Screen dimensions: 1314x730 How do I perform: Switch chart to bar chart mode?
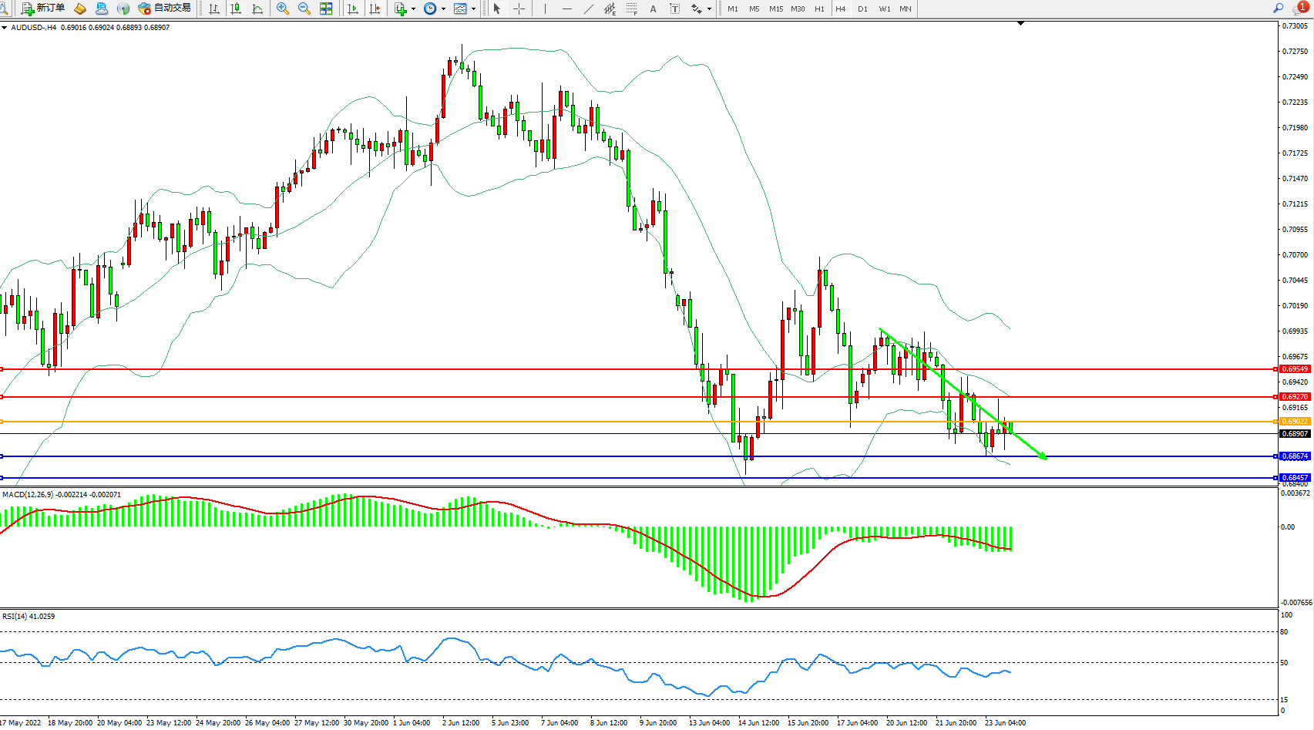(214, 8)
